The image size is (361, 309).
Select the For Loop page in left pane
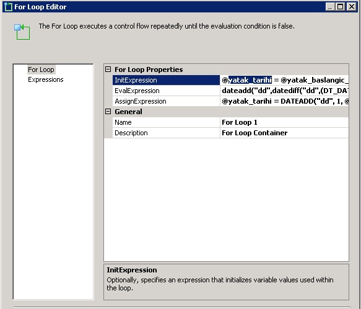point(41,69)
